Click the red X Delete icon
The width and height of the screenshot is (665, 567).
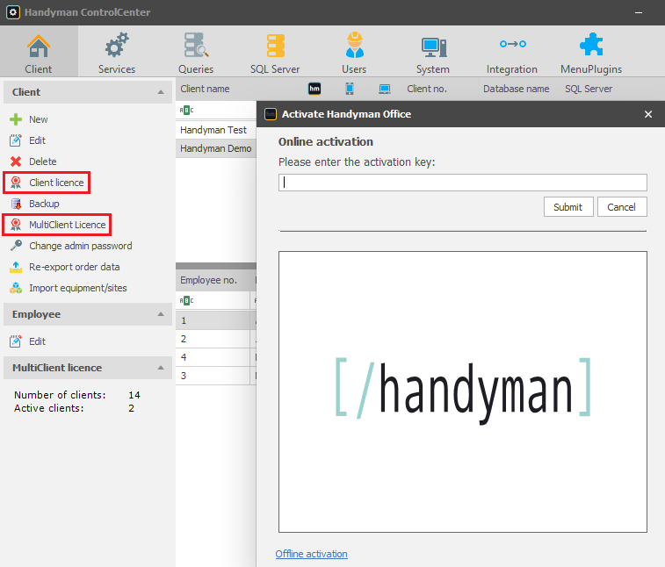point(16,161)
